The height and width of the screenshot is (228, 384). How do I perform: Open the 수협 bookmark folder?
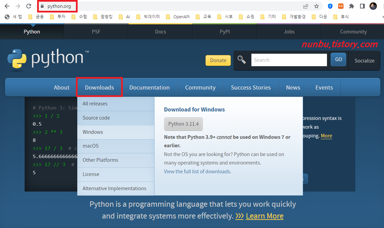pos(79,17)
